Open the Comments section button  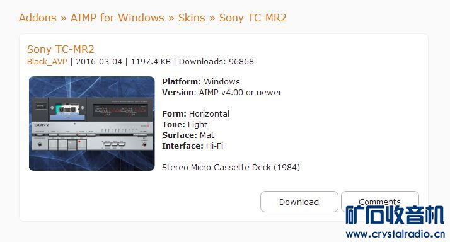click(x=379, y=201)
